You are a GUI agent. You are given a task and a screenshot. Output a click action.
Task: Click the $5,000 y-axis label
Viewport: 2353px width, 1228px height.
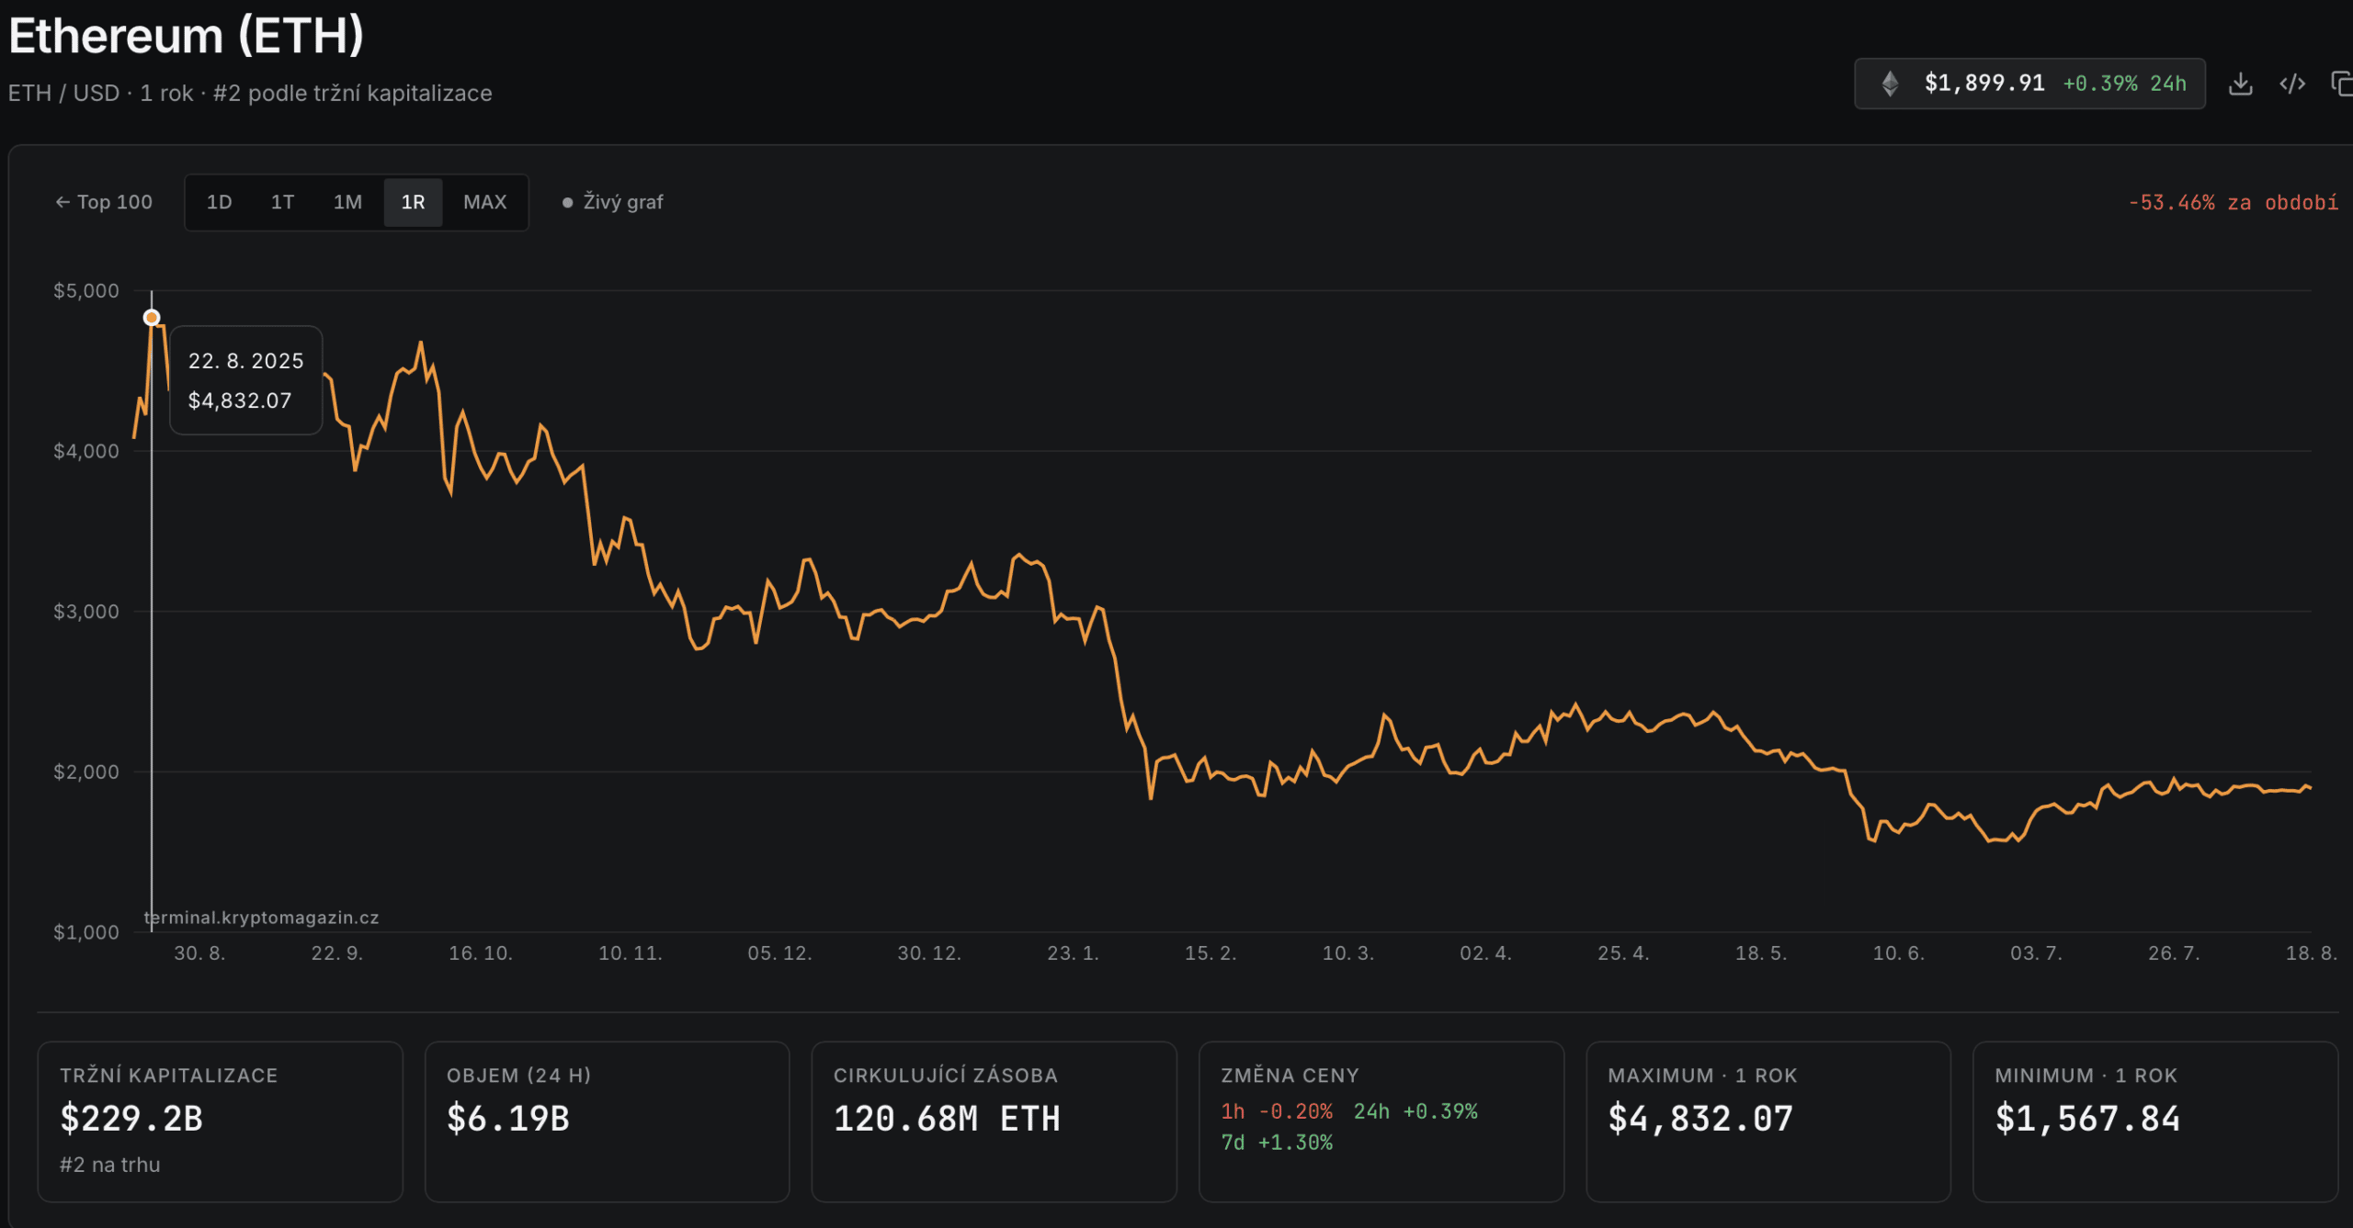click(x=86, y=291)
